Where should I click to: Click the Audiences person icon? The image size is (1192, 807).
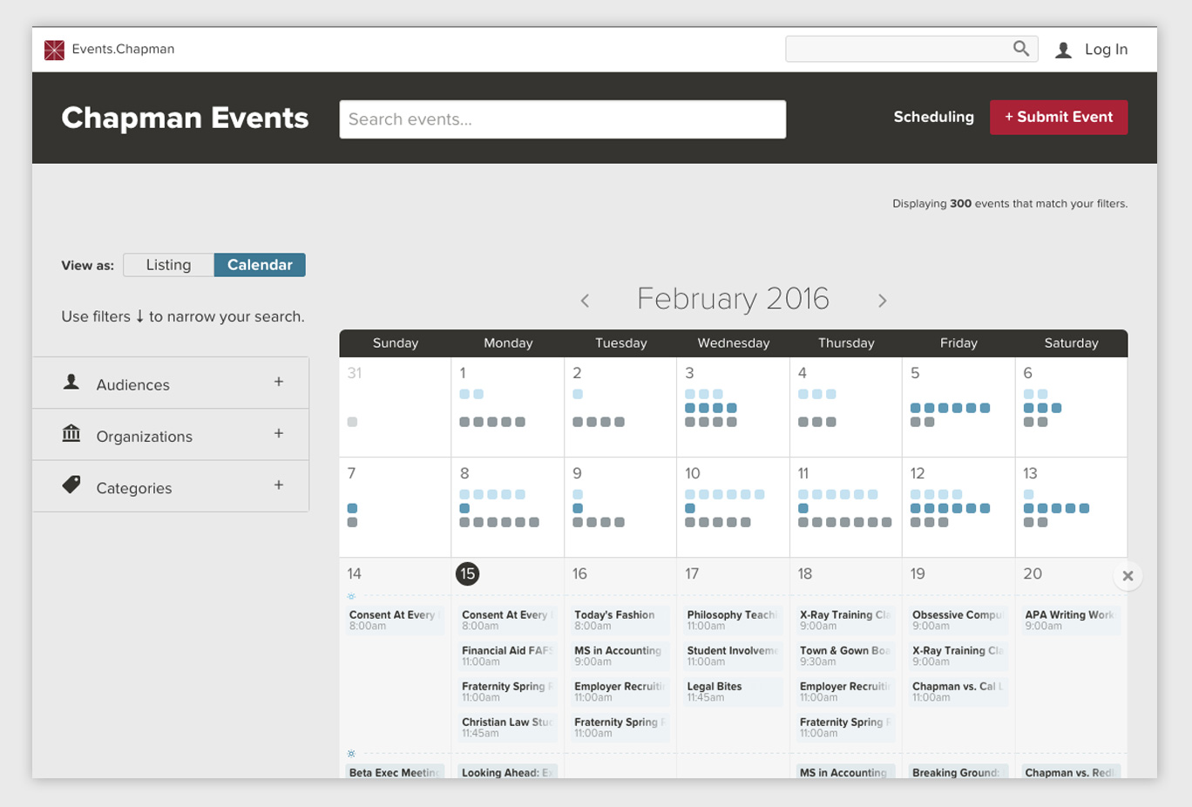point(71,383)
